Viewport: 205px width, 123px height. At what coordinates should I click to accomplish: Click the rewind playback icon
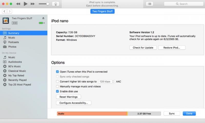pyautogui.click(x=18, y=4)
